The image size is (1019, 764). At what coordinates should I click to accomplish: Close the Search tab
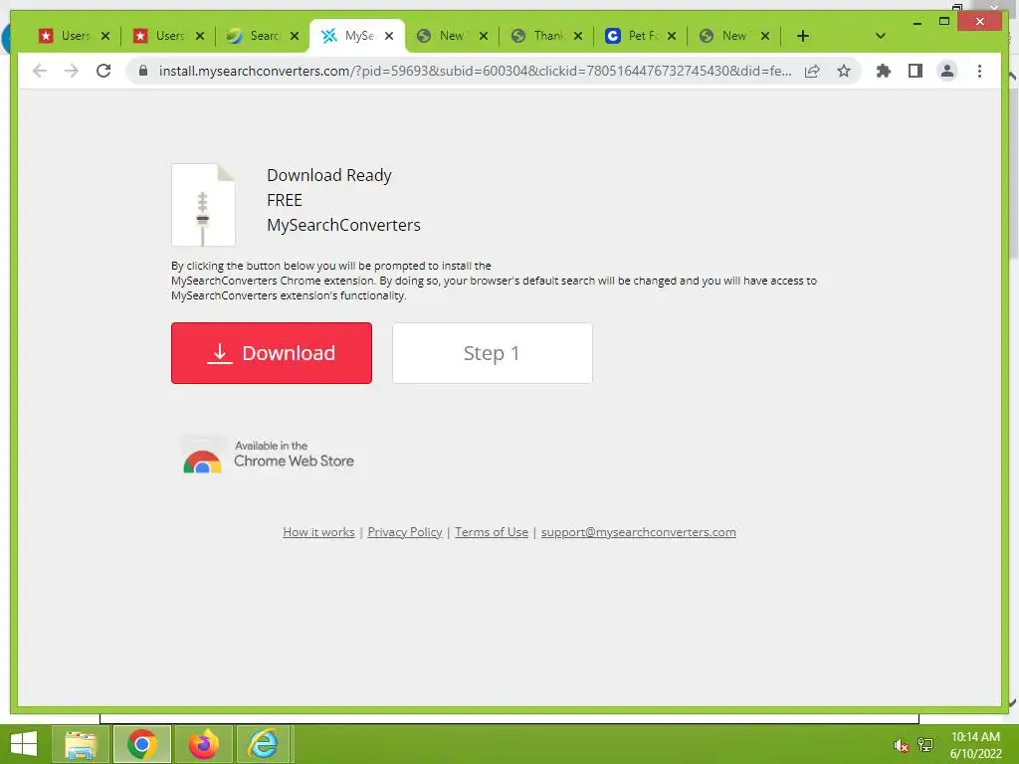pyautogui.click(x=295, y=36)
